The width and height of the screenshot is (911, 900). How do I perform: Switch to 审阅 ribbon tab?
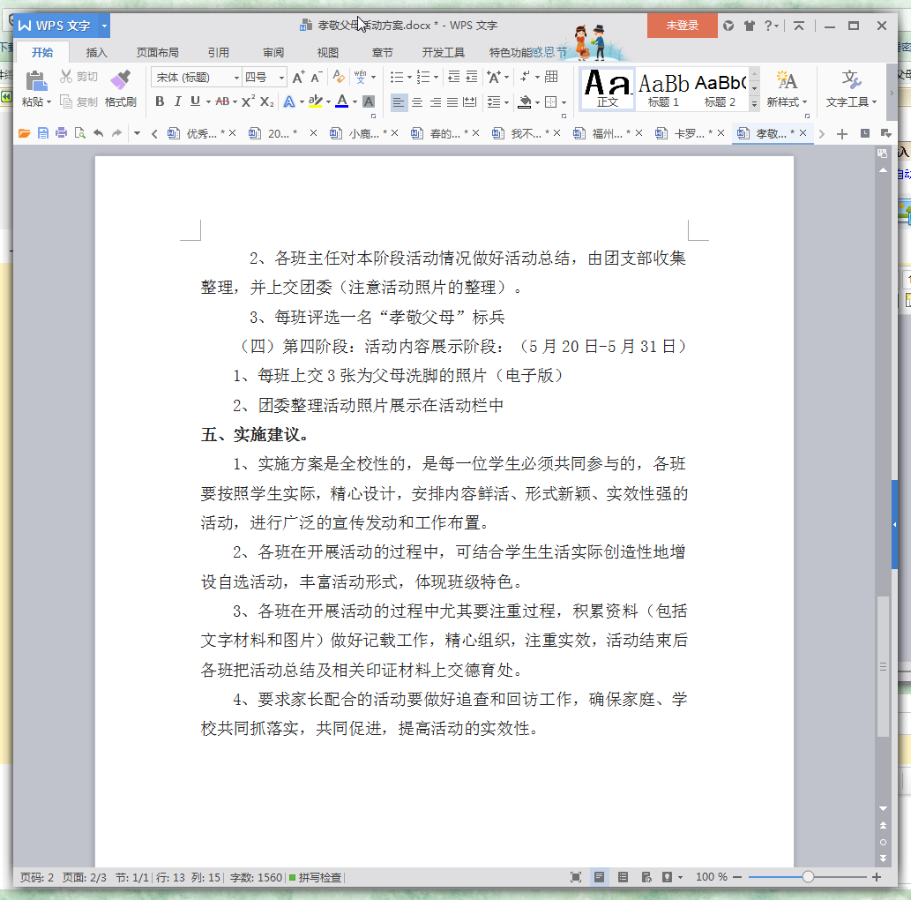[x=273, y=52]
